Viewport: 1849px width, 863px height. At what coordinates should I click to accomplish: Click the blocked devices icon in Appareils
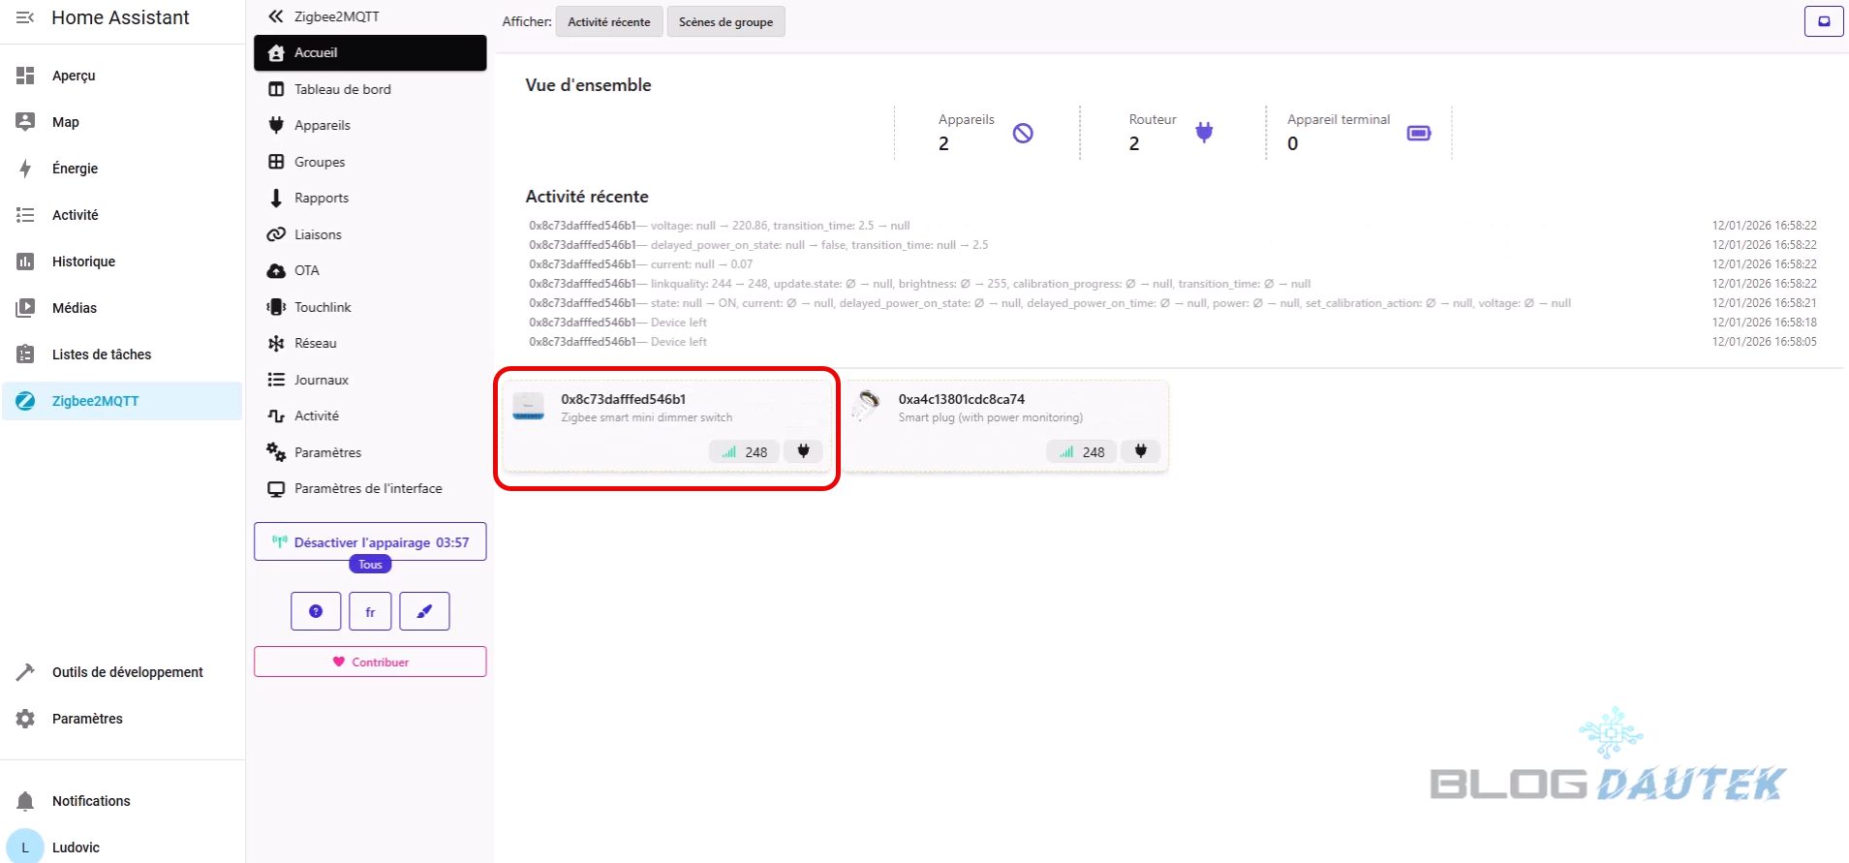click(1023, 133)
